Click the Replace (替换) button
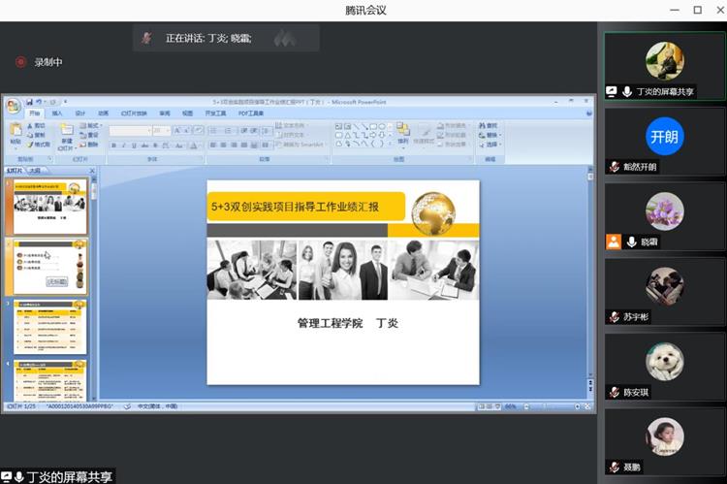 click(x=490, y=135)
